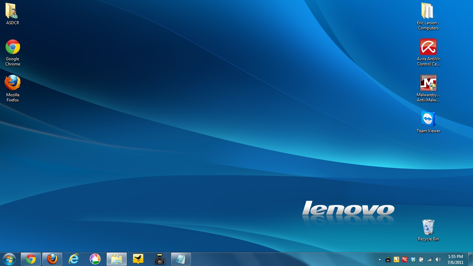Click the Show desktop button

point(470,259)
